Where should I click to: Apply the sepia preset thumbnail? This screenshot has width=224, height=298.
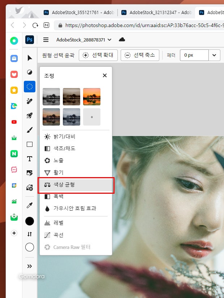click(72, 97)
